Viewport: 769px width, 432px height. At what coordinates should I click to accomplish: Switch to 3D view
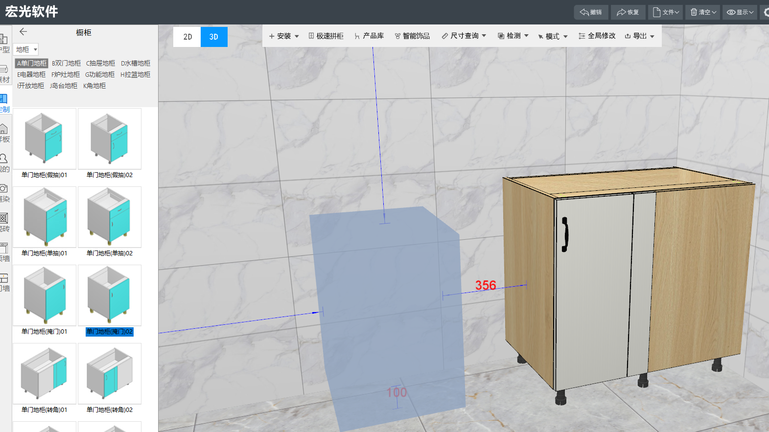tap(214, 37)
